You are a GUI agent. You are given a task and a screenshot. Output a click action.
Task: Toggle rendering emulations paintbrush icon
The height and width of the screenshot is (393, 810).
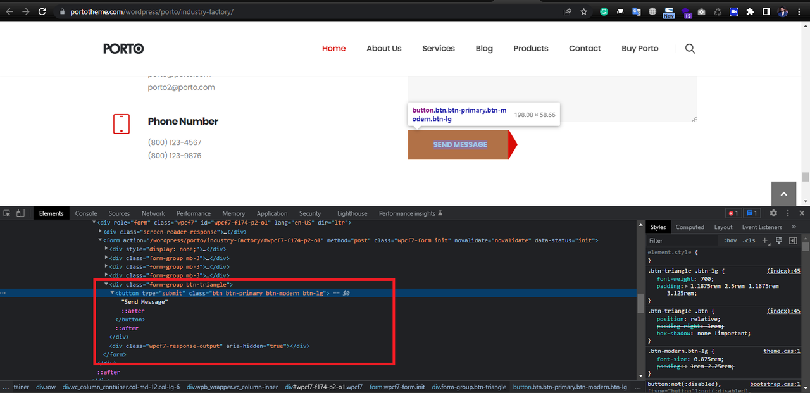pos(779,240)
